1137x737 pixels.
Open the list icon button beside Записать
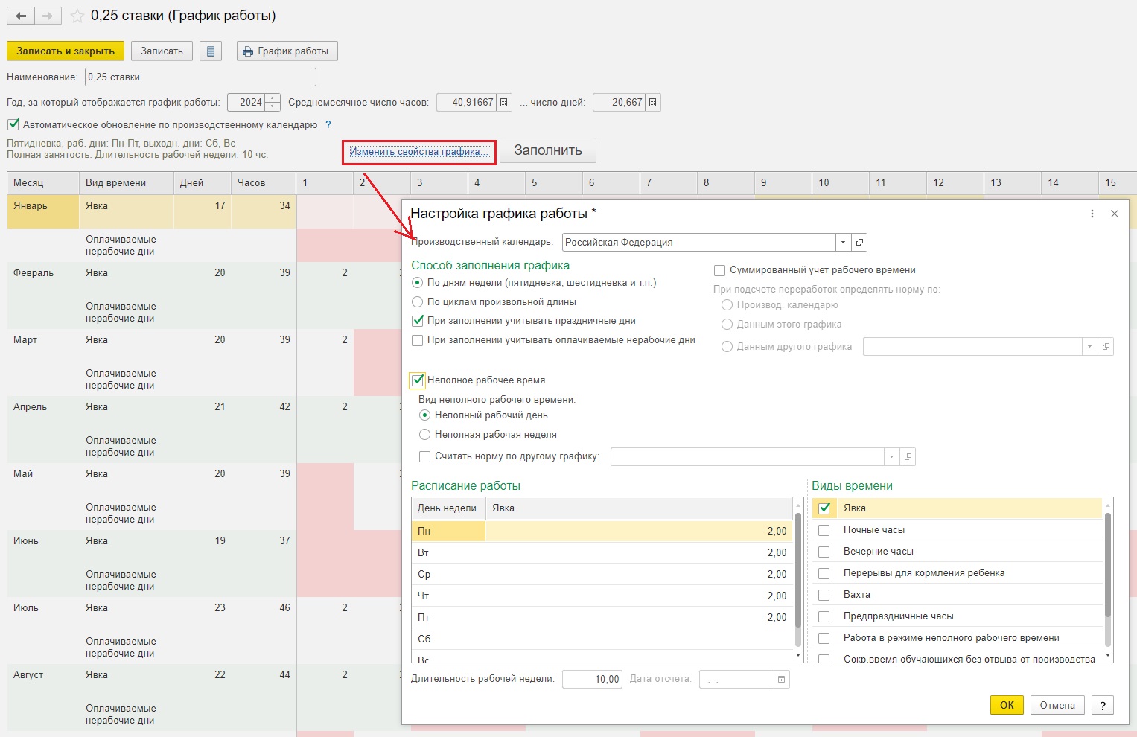click(x=211, y=51)
